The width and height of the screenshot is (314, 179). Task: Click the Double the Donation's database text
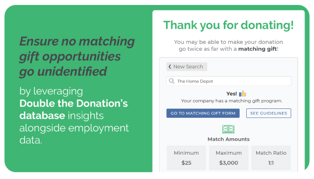tap(73, 109)
